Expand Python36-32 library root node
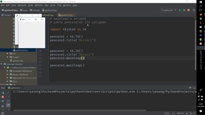The image size is (205, 115). (x=7, y=78)
